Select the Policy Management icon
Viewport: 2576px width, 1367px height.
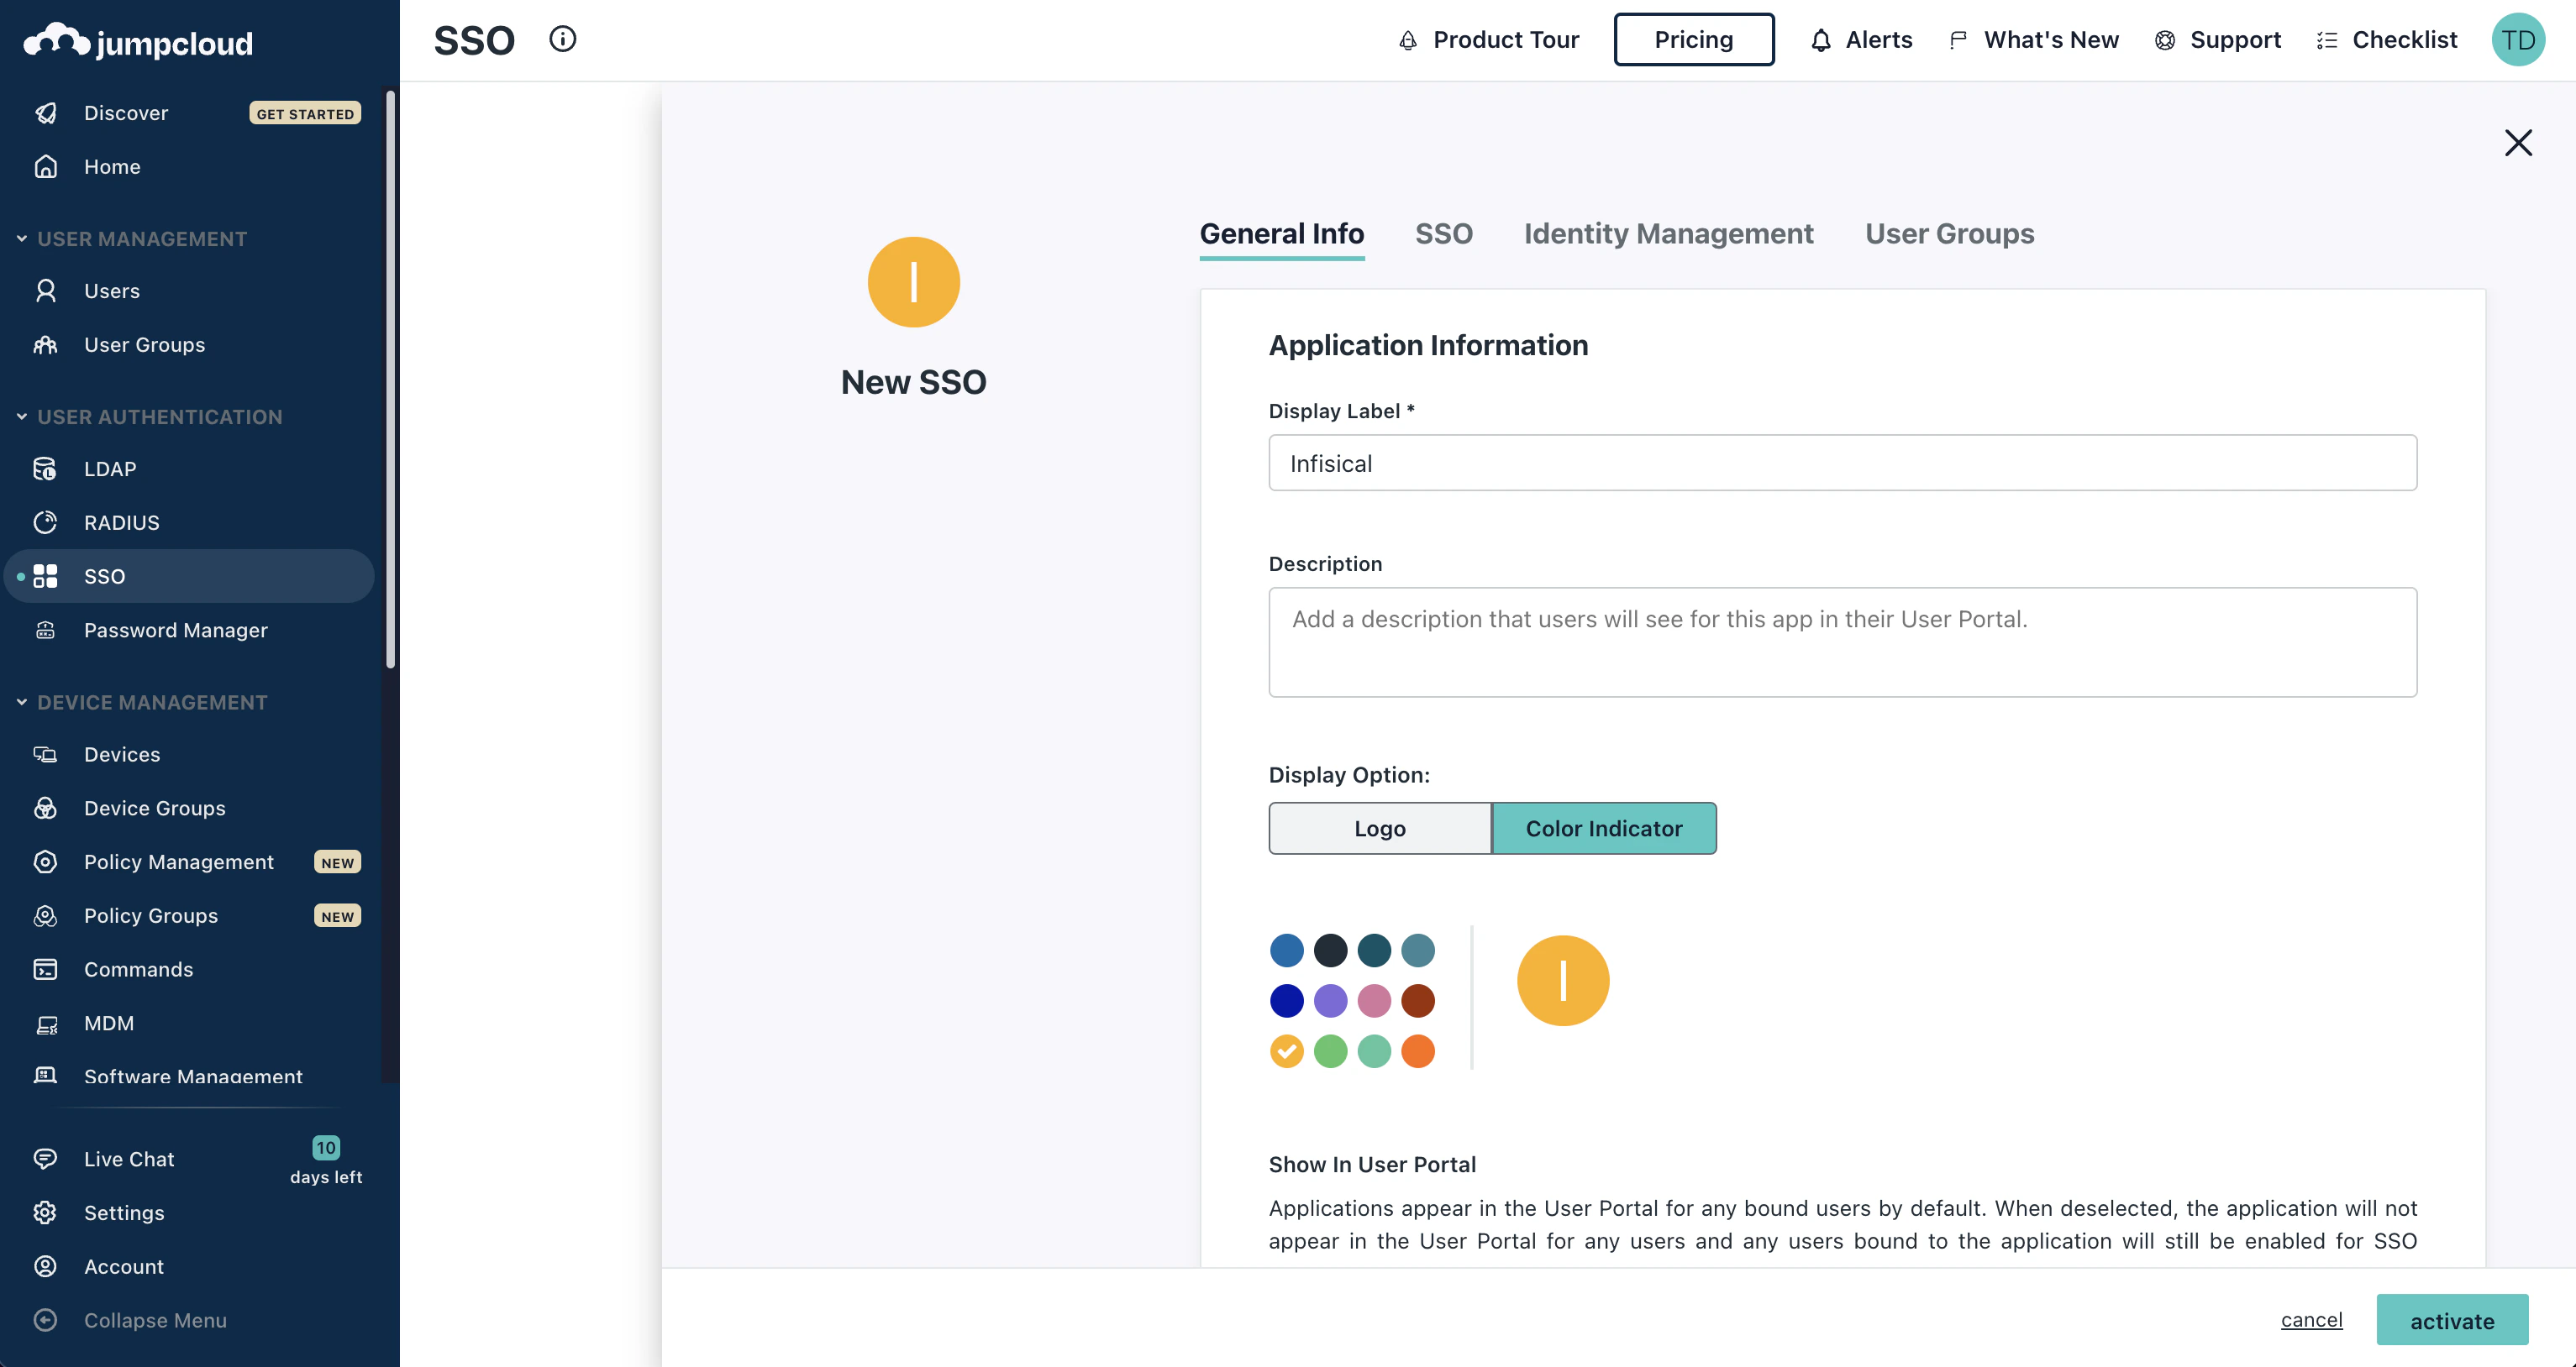click(x=46, y=862)
